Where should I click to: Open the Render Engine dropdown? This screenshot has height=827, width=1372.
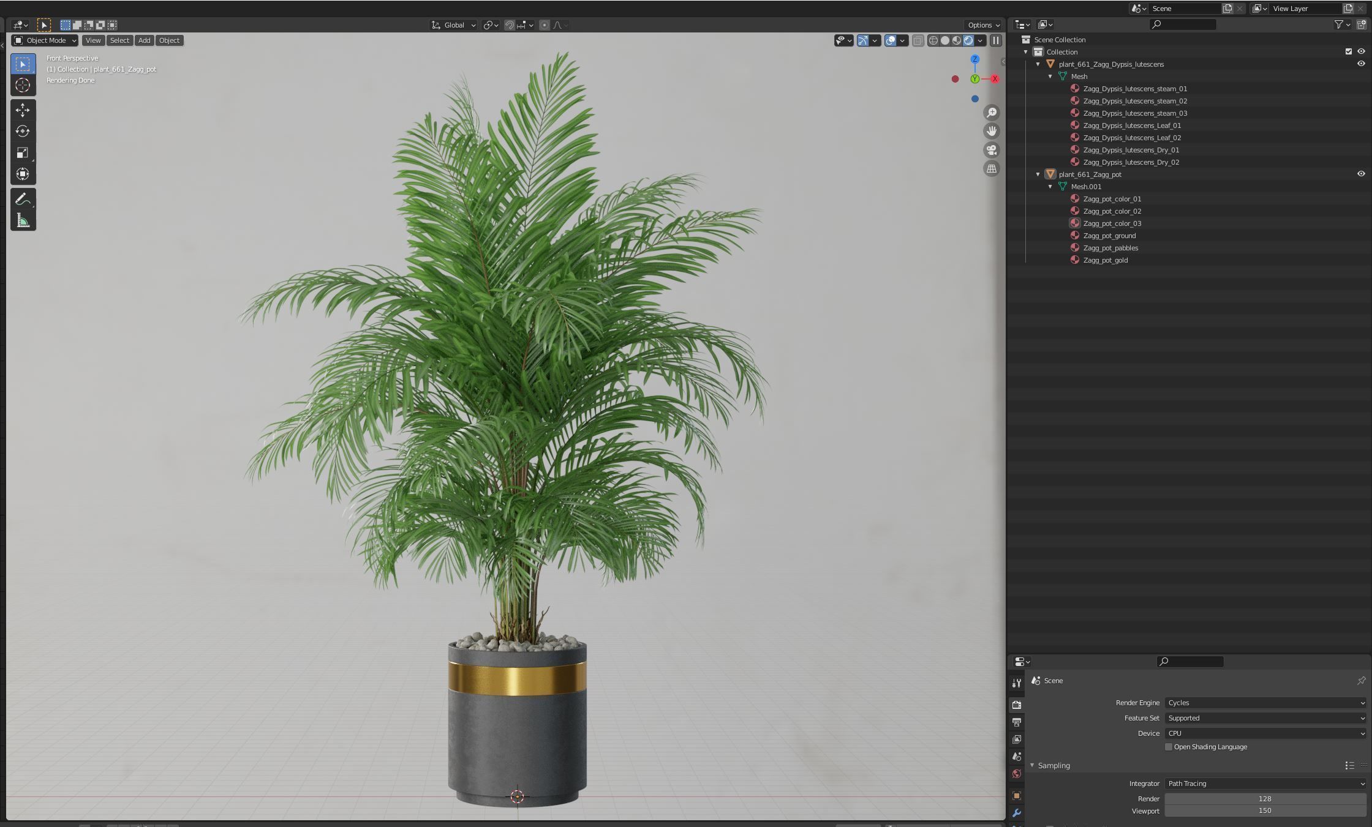1265,703
